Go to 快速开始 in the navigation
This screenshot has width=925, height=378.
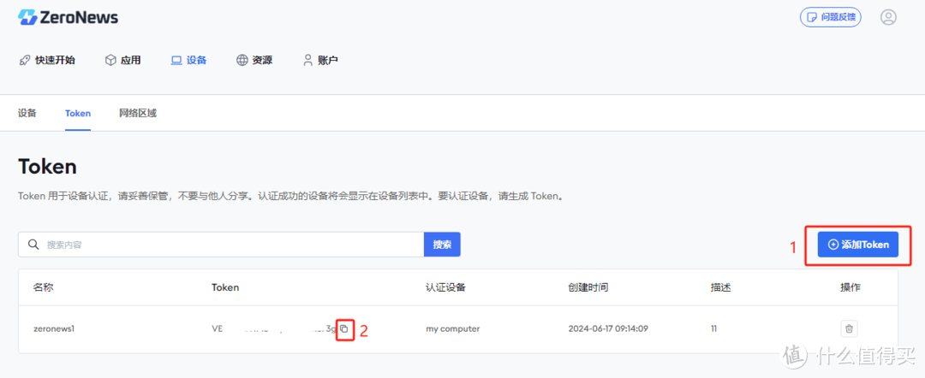click(47, 60)
